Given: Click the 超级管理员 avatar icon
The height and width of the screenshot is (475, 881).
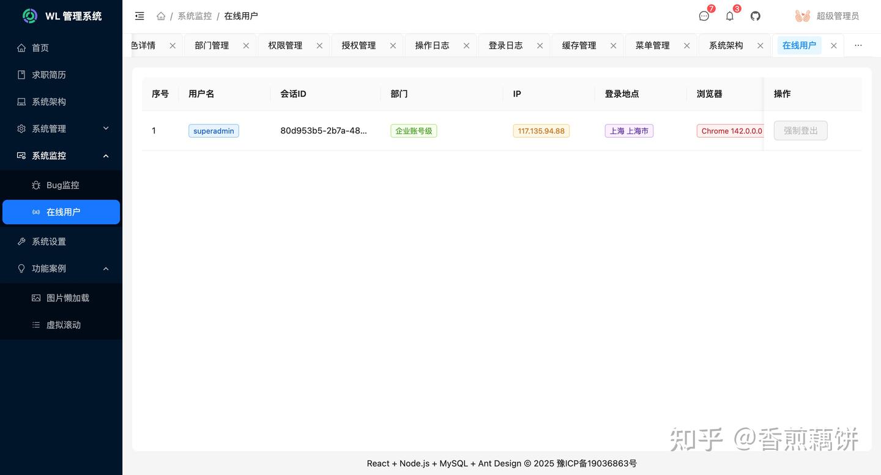Looking at the screenshot, I should [803, 16].
